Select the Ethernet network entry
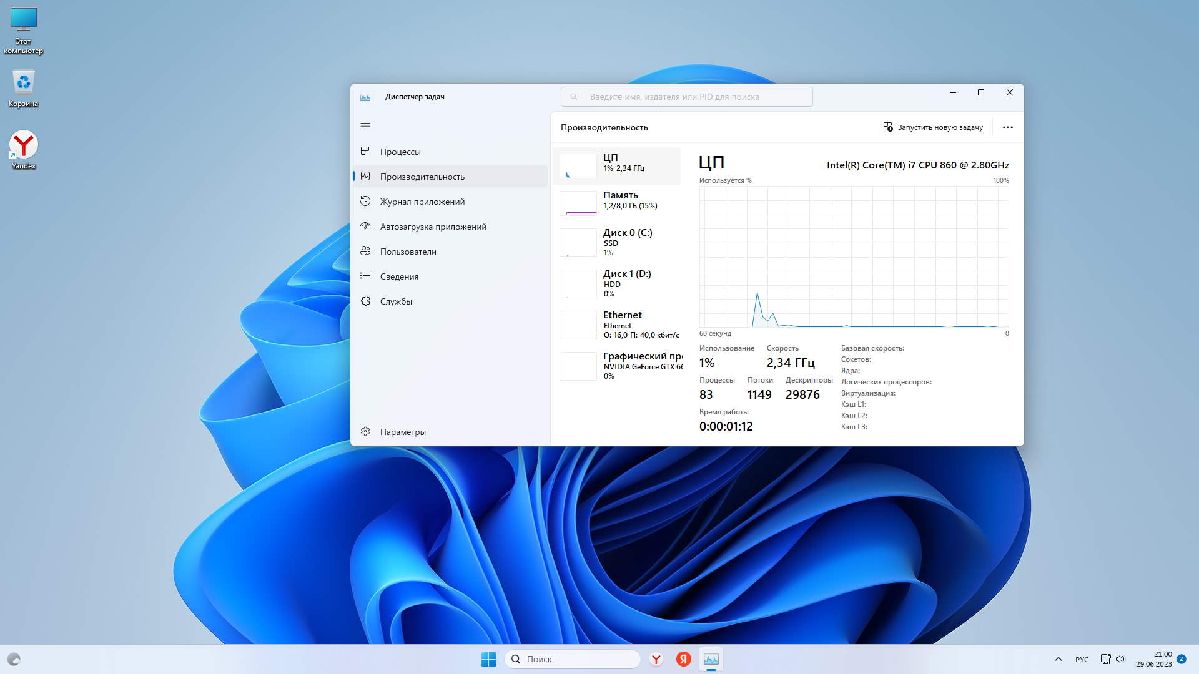 point(617,325)
